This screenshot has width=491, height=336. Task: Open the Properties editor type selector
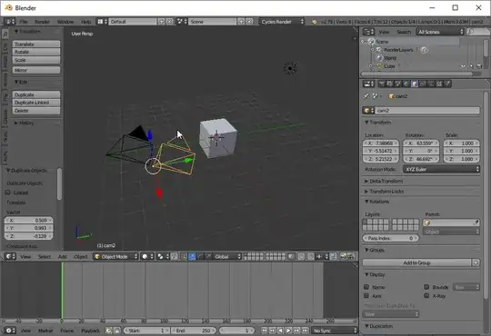click(368, 84)
